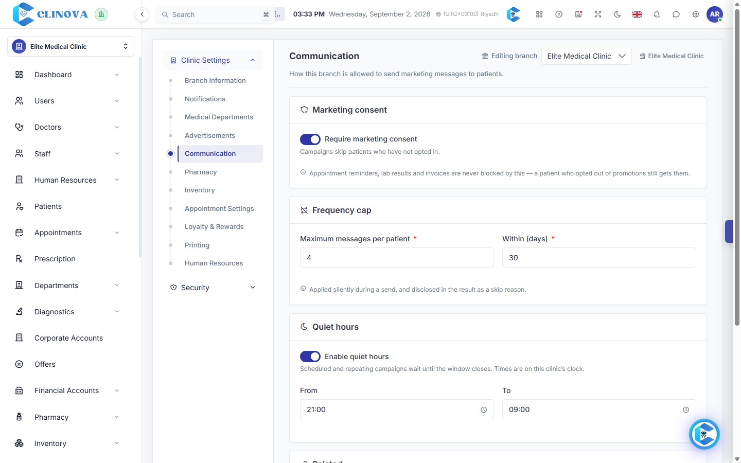Click the "Wednesday, September 2, 2026" date text

click(x=380, y=14)
